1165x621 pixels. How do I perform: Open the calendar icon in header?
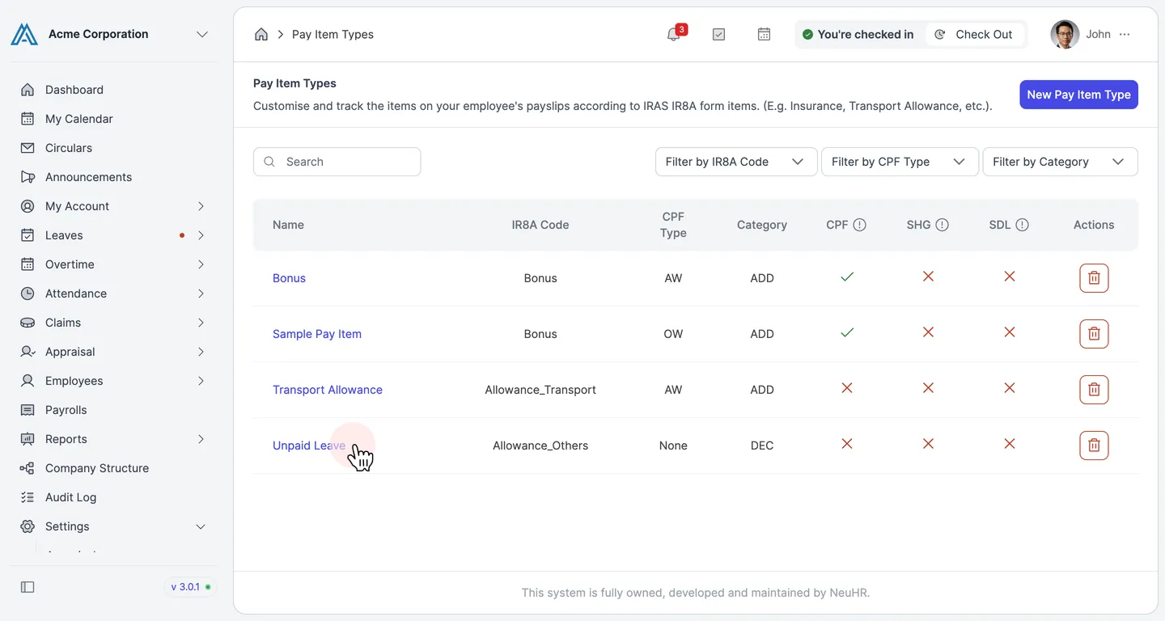coord(764,34)
